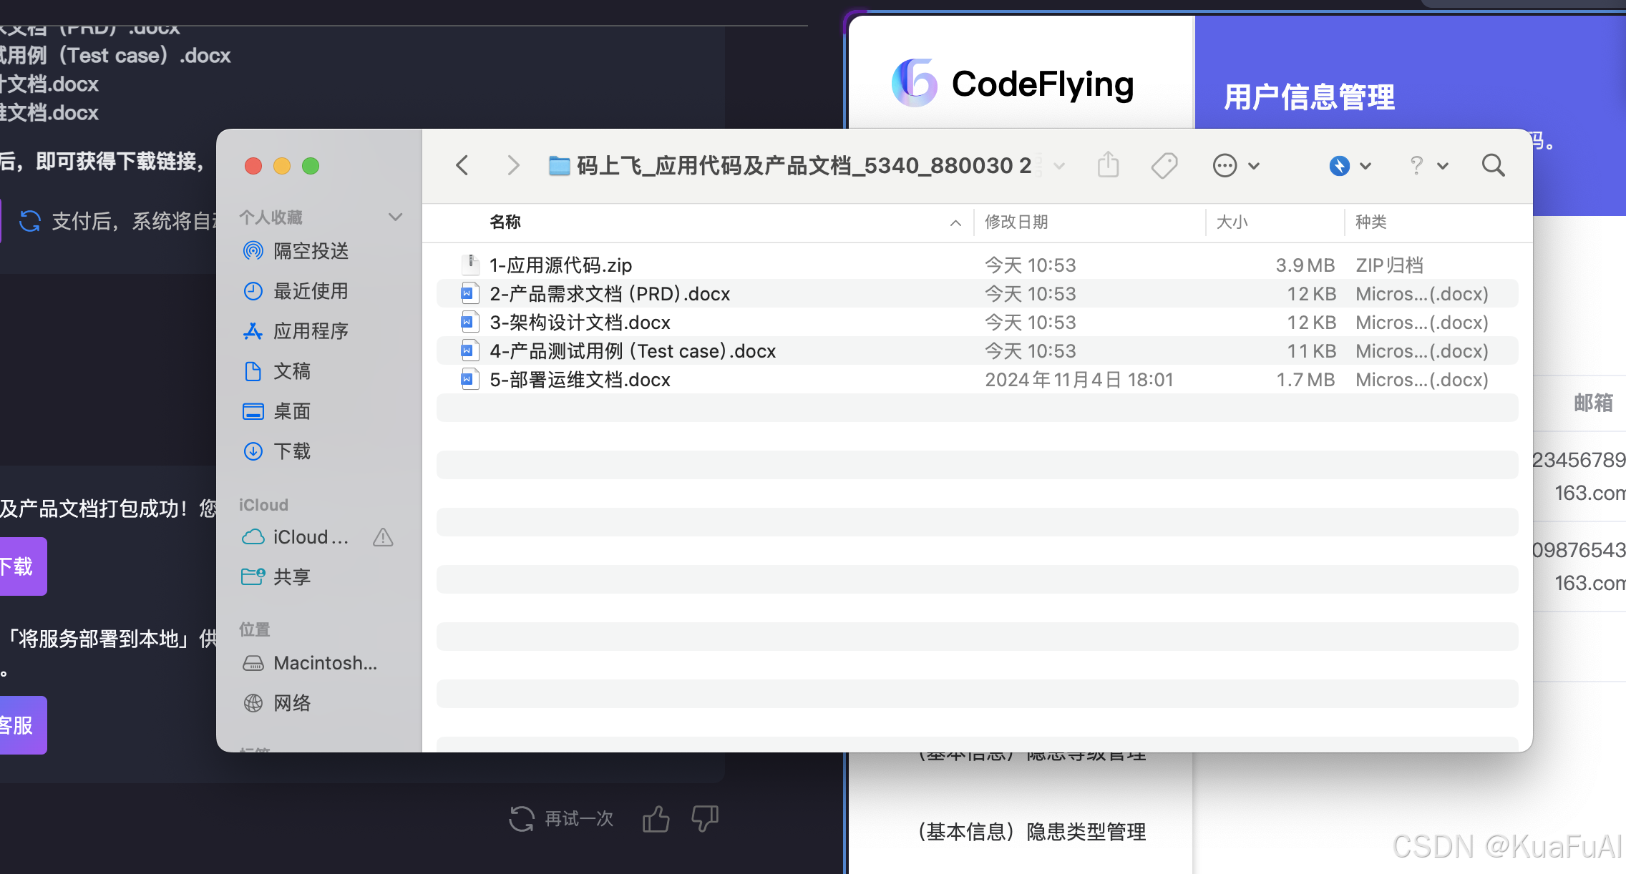Click the thumbs-down feedback icon

tap(704, 819)
